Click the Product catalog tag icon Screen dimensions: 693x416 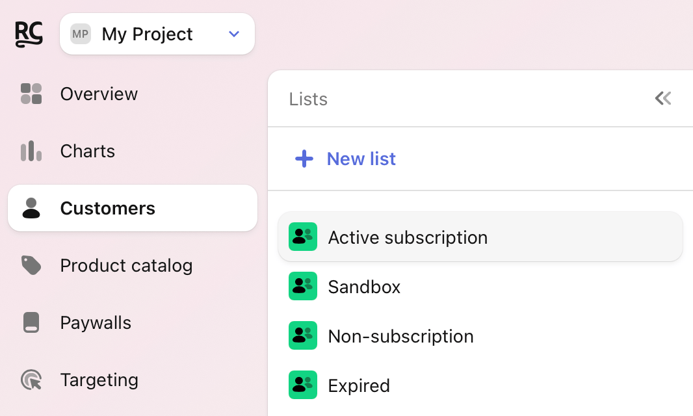[31, 265]
